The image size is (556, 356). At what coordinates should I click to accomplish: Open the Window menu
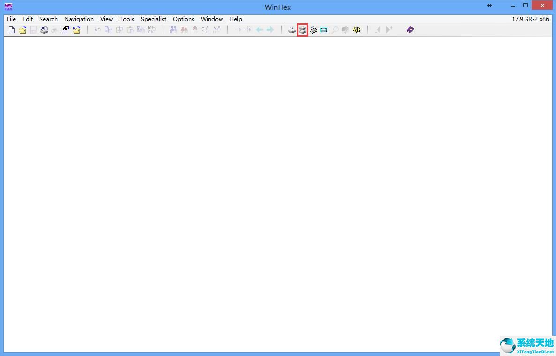212,19
